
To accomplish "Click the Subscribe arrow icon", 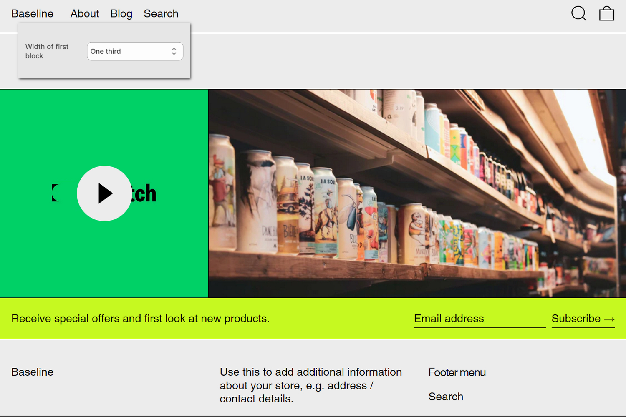I will pos(610,318).
